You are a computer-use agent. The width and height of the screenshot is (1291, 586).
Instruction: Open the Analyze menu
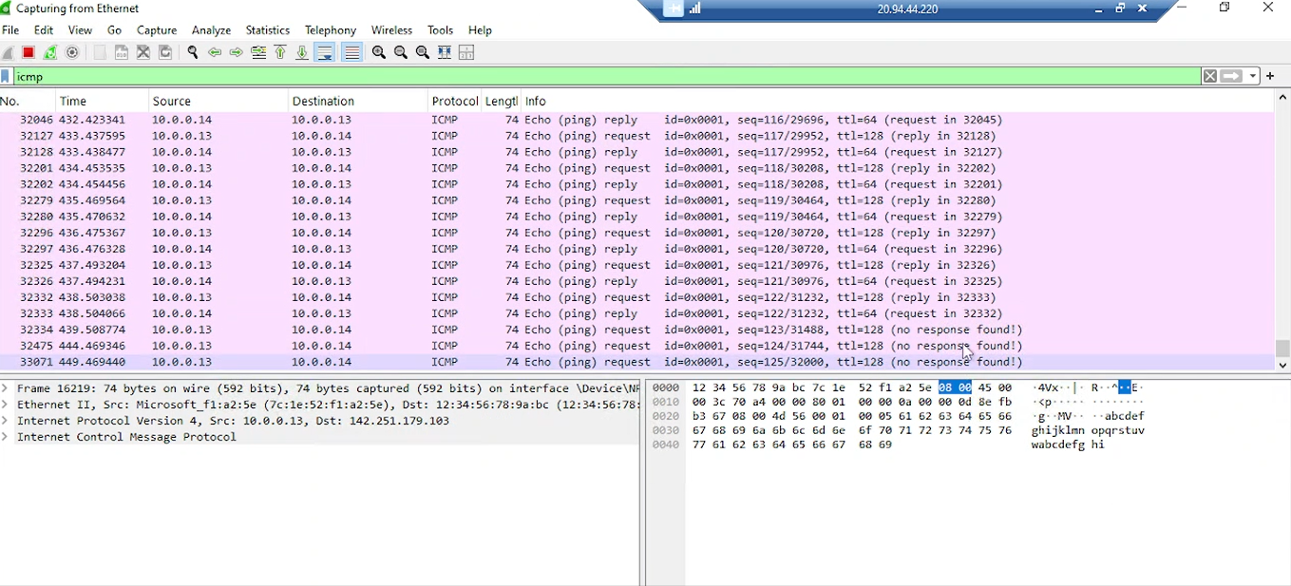click(212, 30)
